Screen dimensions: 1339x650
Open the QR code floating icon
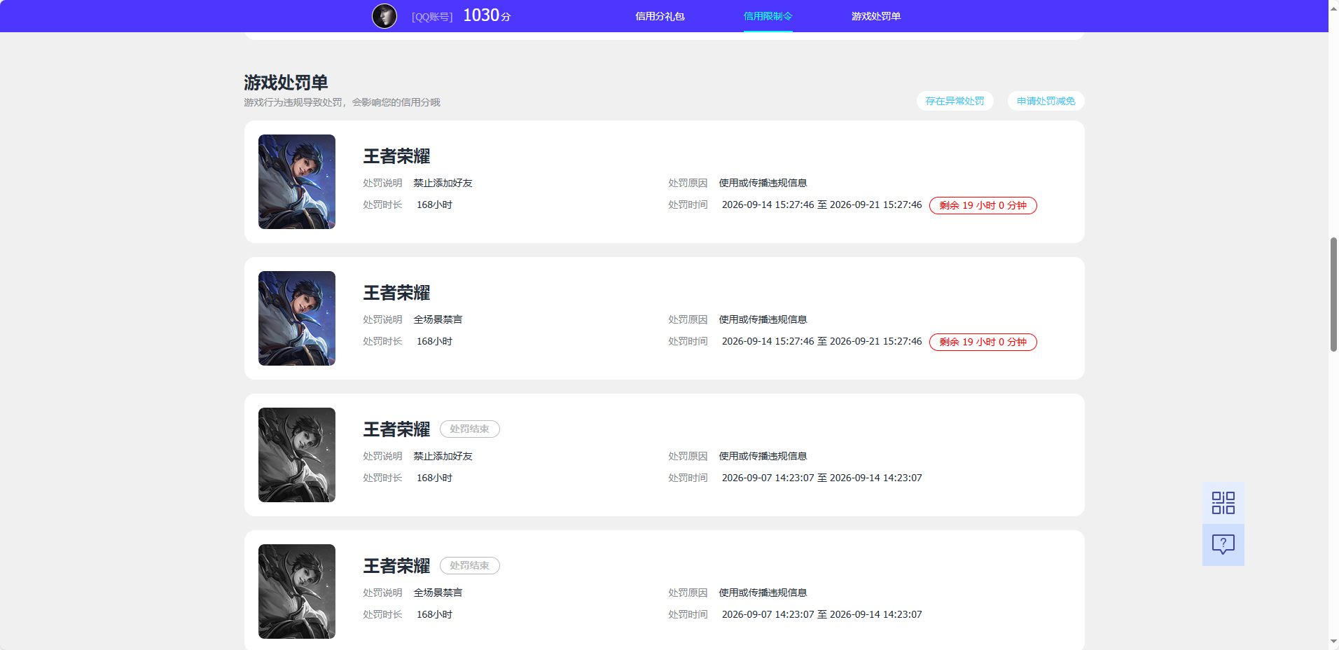1223,503
